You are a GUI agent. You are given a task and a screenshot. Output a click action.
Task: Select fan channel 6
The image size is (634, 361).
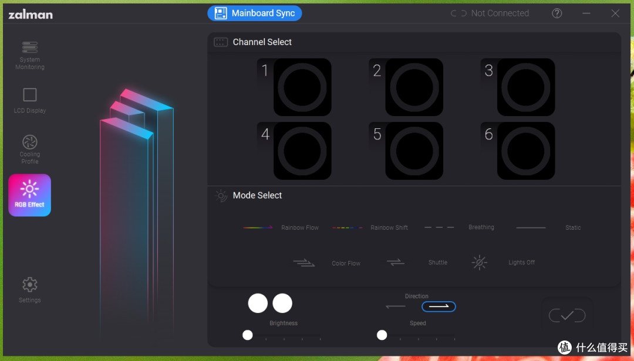tap(525, 151)
